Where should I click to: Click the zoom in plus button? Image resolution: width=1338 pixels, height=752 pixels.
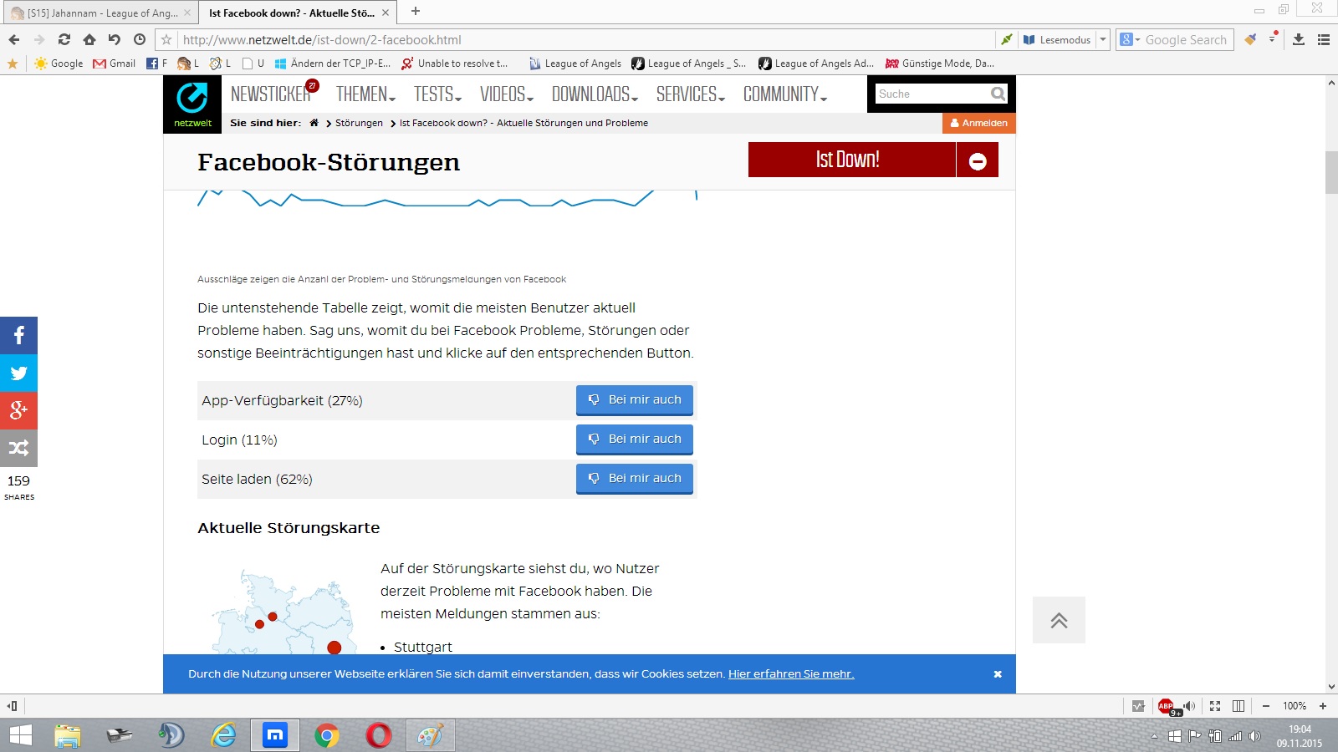(1323, 706)
